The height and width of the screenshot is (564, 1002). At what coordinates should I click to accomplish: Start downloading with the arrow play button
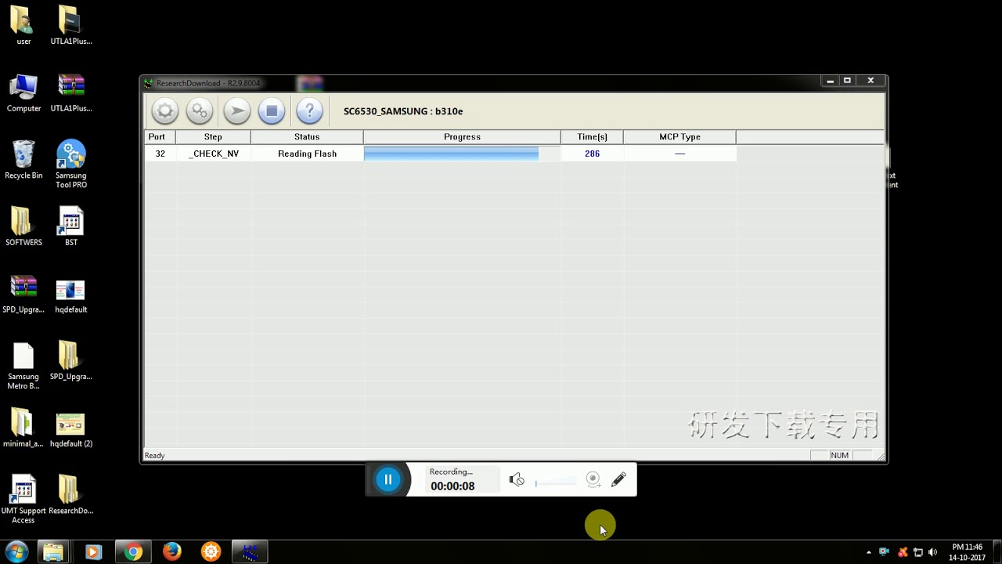tap(236, 111)
